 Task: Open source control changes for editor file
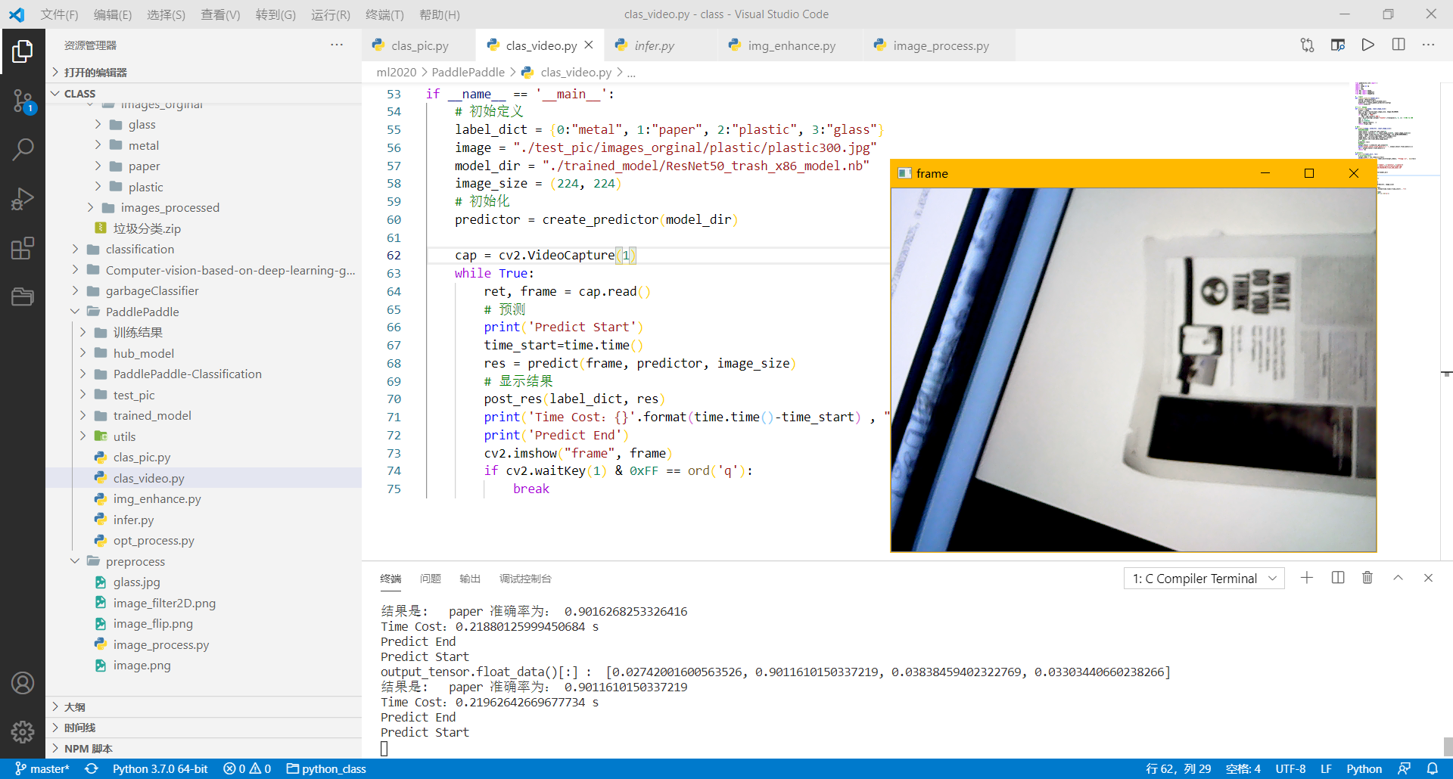click(x=1307, y=45)
